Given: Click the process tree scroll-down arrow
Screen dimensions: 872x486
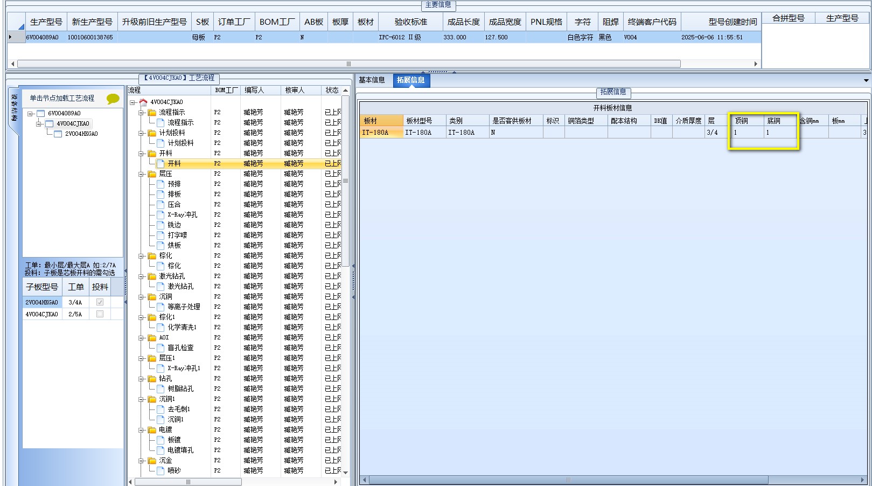Looking at the screenshot, I should coord(345,473).
